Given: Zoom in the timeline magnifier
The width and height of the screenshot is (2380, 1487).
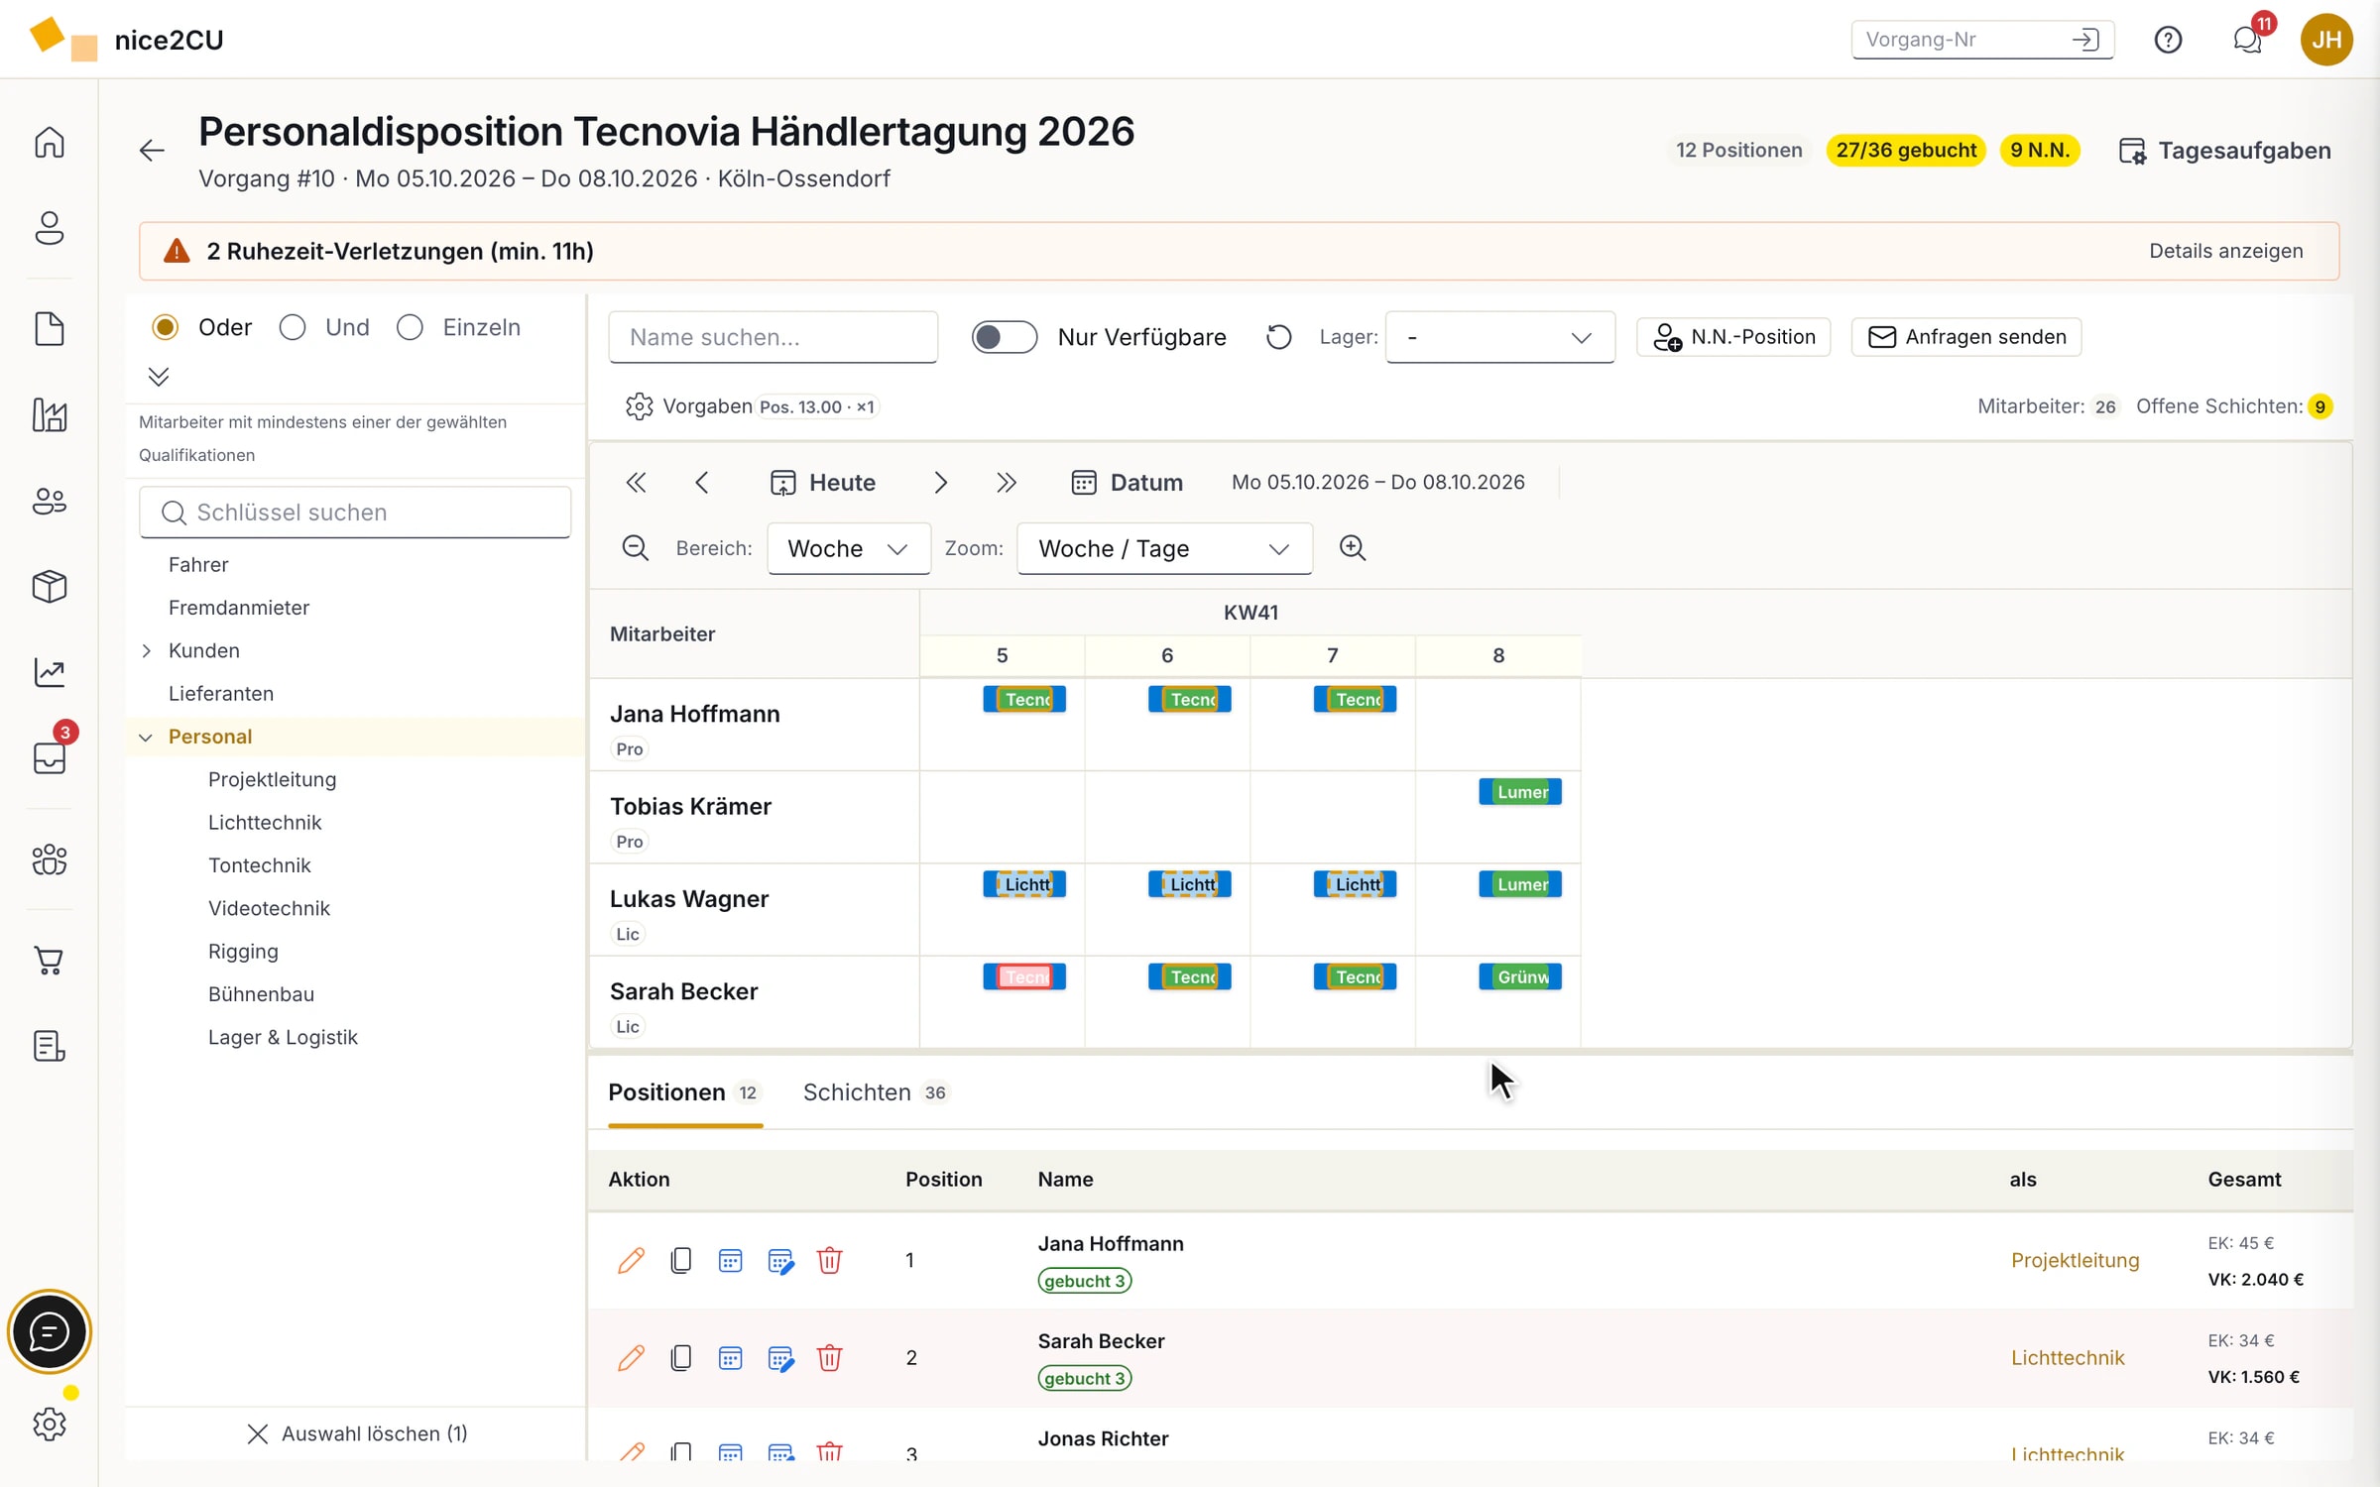Looking at the screenshot, I should pyautogui.click(x=1353, y=548).
